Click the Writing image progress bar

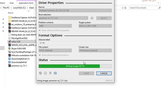click(75, 66)
